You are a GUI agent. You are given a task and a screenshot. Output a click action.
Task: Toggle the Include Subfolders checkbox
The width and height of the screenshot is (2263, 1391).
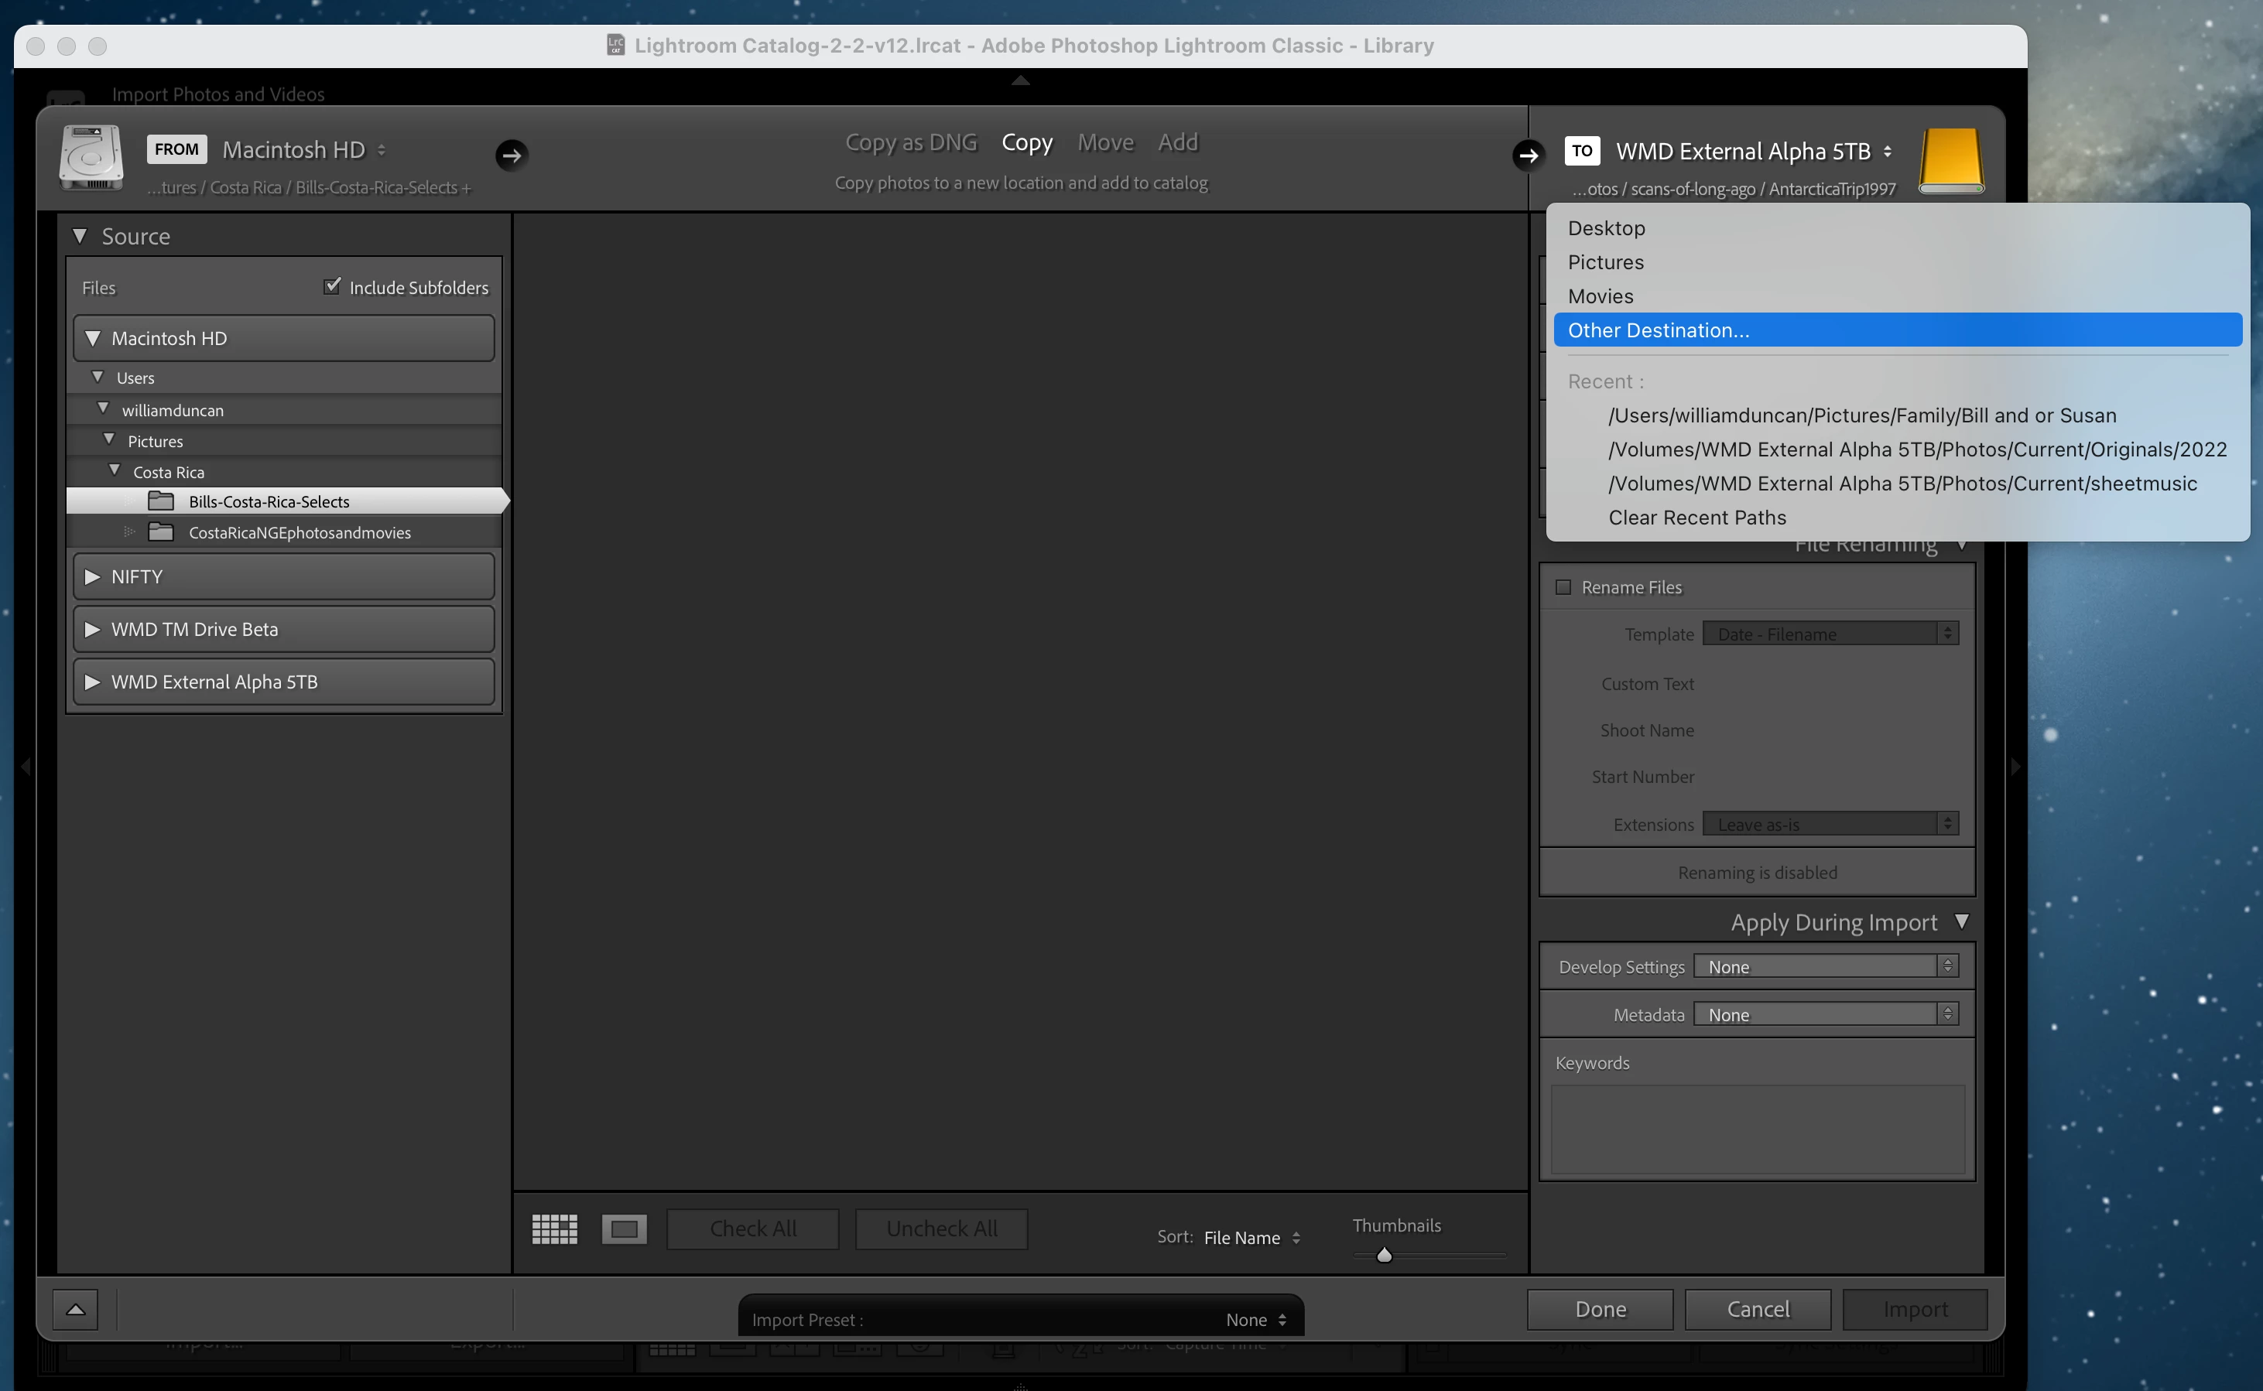tap(332, 286)
